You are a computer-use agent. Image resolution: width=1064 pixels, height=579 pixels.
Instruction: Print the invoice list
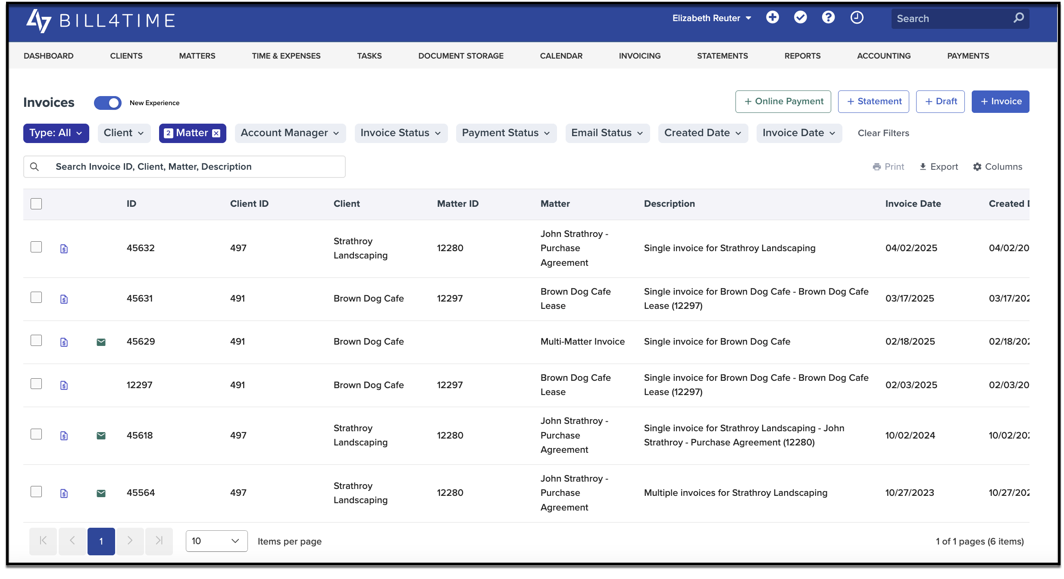click(x=888, y=167)
